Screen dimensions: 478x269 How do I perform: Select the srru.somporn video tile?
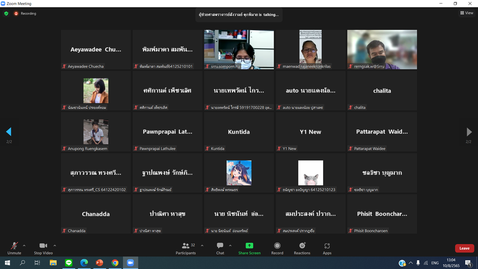(x=239, y=49)
